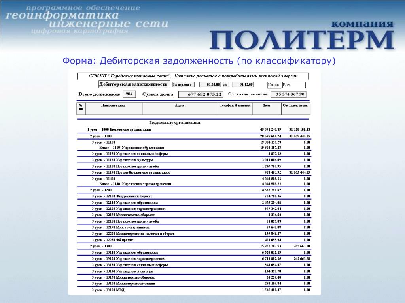Click debt amount 28 595 661.24
Screen dimensions: 405x303
pos(271,136)
